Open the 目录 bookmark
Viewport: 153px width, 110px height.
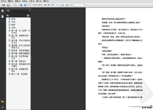13,28
